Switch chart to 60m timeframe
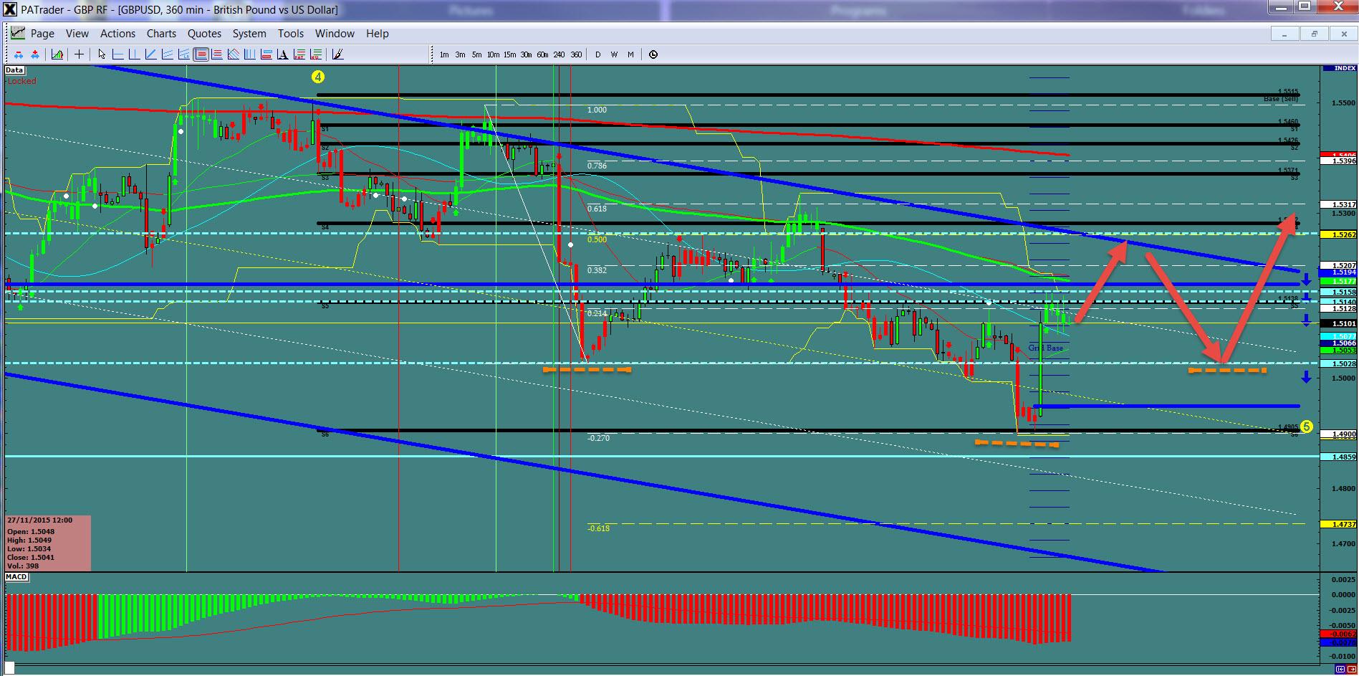Viewport: 1359px width, 676px height. (542, 54)
